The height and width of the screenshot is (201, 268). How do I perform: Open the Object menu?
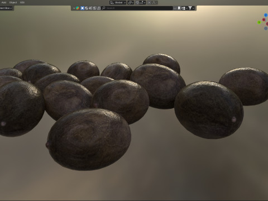click(13, 2)
